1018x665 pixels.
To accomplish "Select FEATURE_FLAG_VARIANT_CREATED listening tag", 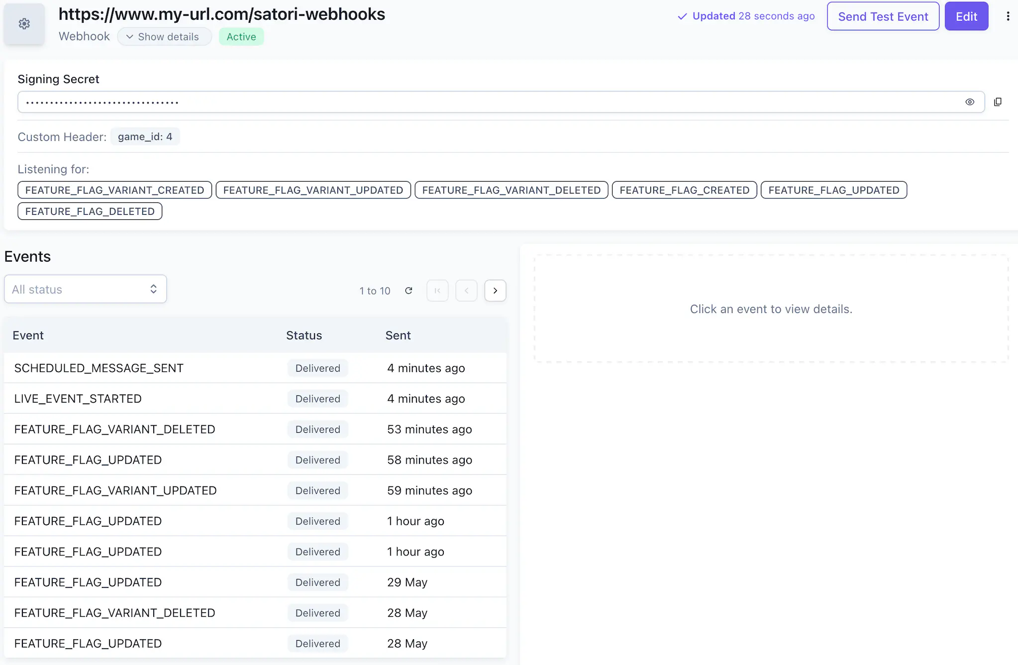I will [x=115, y=190].
